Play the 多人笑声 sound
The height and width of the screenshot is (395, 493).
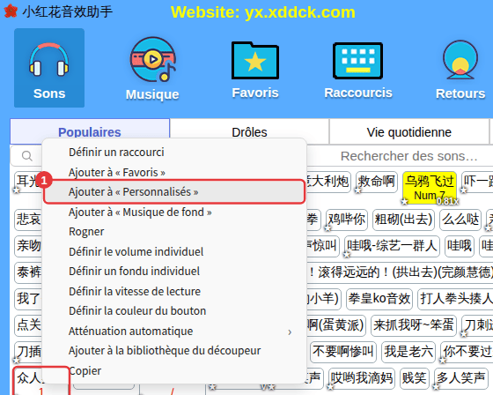(x=460, y=378)
